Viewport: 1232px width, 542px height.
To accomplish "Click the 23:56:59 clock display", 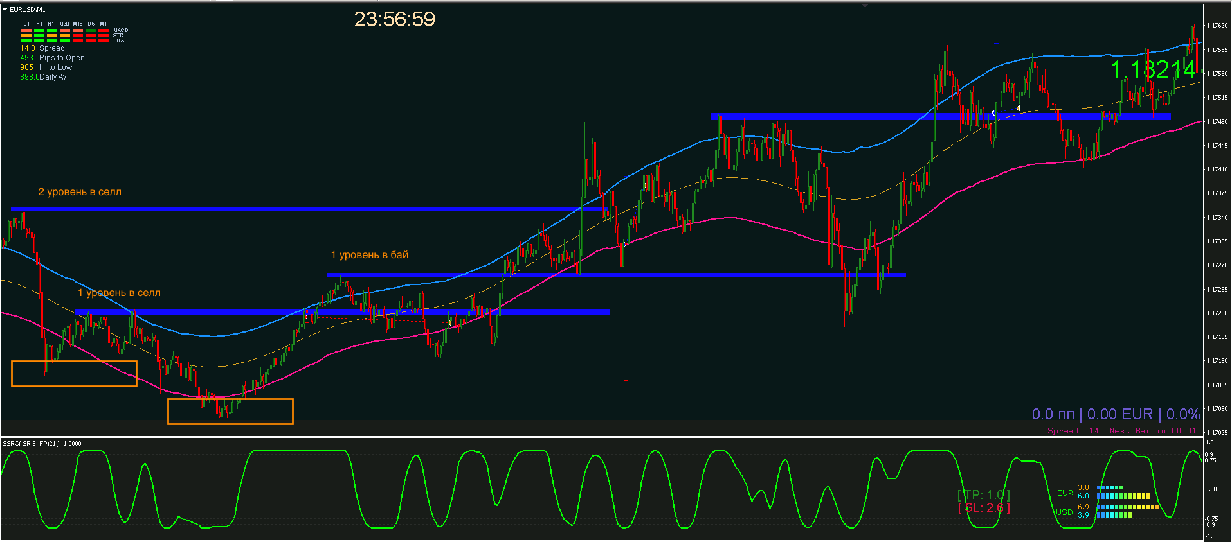I will point(395,19).
